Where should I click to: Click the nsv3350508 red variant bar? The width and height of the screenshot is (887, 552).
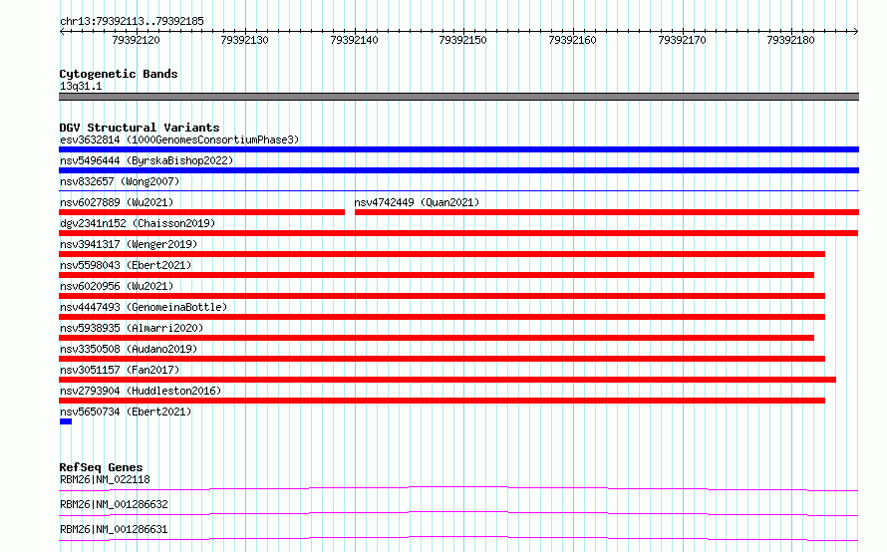(442, 359)
